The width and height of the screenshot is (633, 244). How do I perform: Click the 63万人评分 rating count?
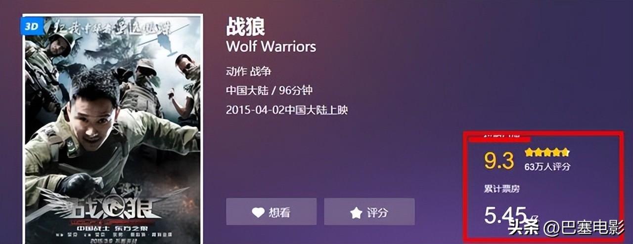(x=547, y=167)
